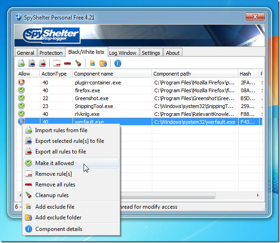Close the SpyShelter window
Screen dimensions: 280x243
click(x=255, y=17)
